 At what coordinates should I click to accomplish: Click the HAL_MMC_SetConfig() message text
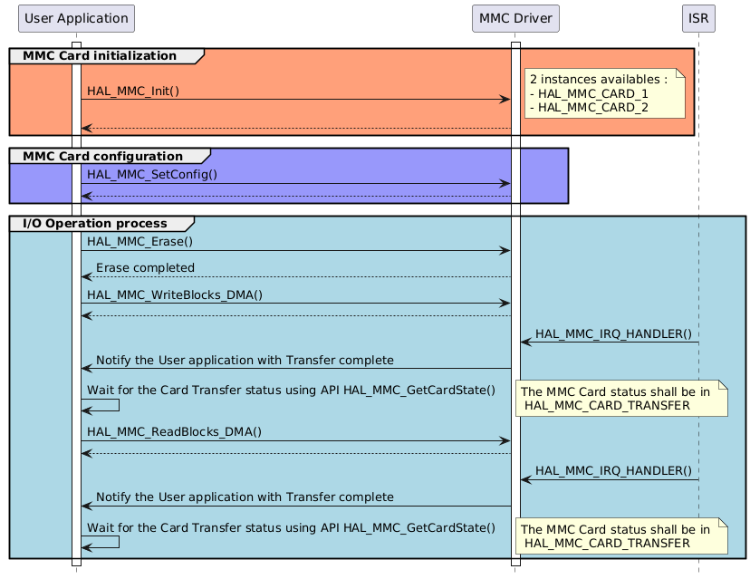[152, 174]
